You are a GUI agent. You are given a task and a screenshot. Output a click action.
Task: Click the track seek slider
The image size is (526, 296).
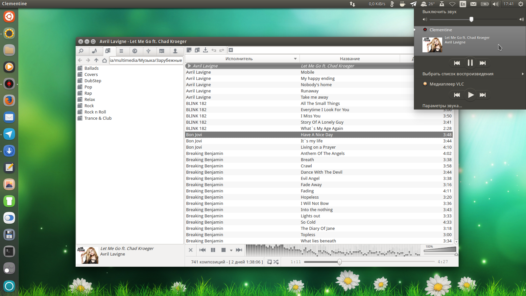pos(370,262)
